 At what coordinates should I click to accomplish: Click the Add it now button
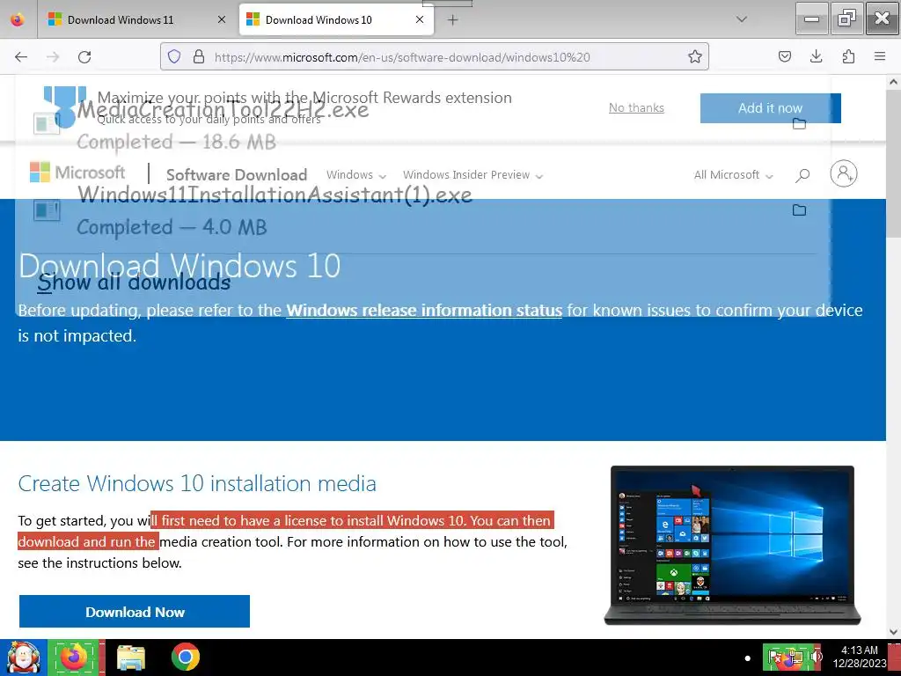pos(770,108)
